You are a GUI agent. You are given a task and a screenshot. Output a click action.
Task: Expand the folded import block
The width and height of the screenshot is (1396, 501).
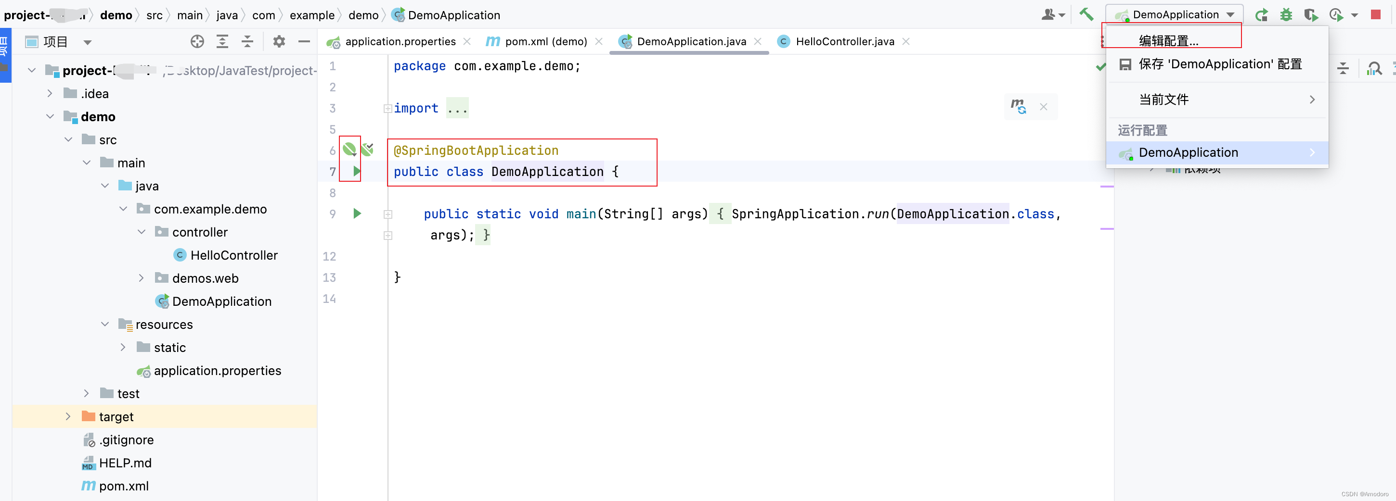click(x=388, y=109)
